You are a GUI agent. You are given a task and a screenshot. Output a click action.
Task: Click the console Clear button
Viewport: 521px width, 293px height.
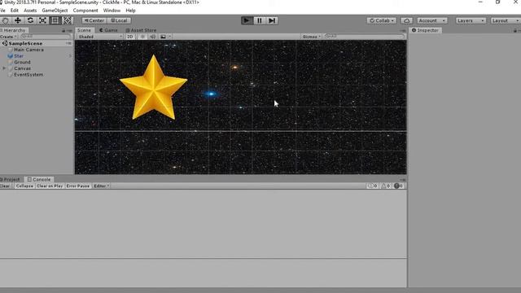click(x=6, y=186)
